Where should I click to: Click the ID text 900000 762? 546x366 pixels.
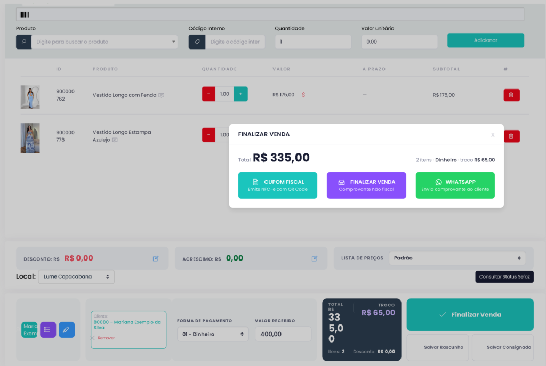point(65,95)
